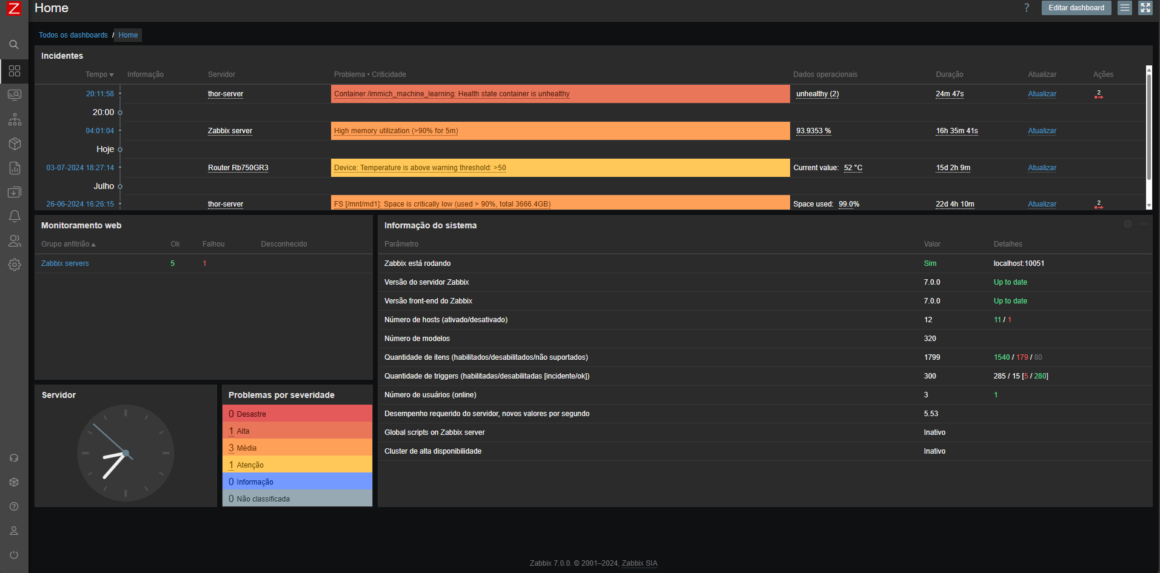Click actions icon for immich_machine_learning incident
Viewport: 1160px width, 573px height.
(1098, 94)
